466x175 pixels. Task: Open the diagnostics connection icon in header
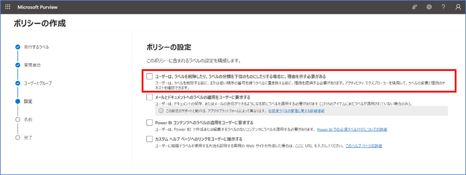[415, 7]
